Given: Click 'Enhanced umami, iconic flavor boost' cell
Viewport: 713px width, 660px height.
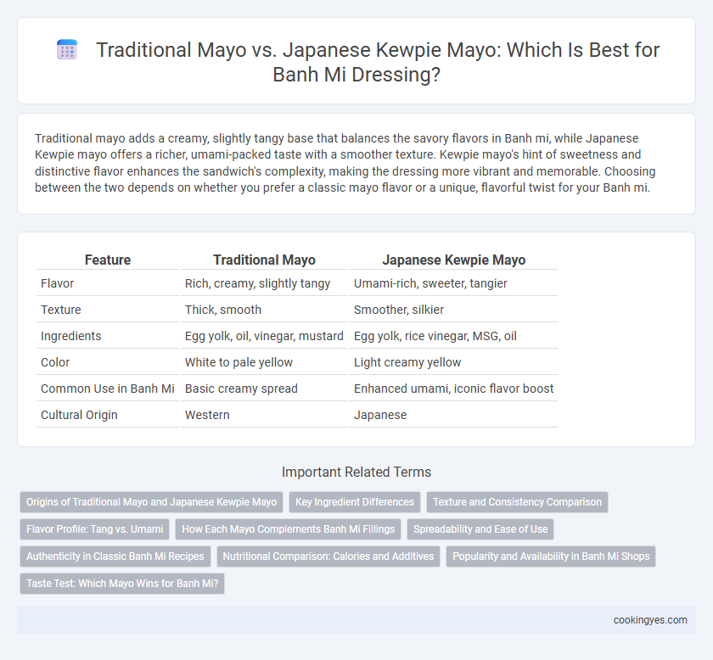Looking at the screenshot, I should click(453, 389).
